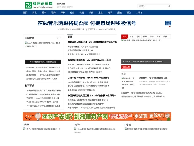The width and height of the screenshot is (194, 146).
Task: Open article 国庆出游全能座驾，2024款哈弗猛龙实力太顶
Action: [89, 60]
